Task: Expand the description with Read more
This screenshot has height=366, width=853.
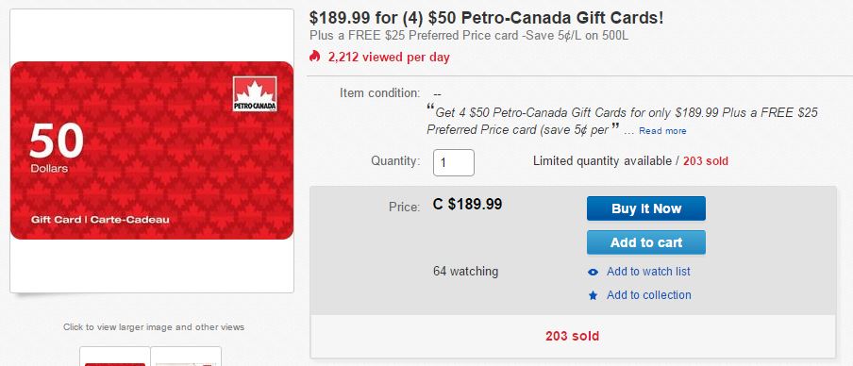Action: (x=662, y=131)
